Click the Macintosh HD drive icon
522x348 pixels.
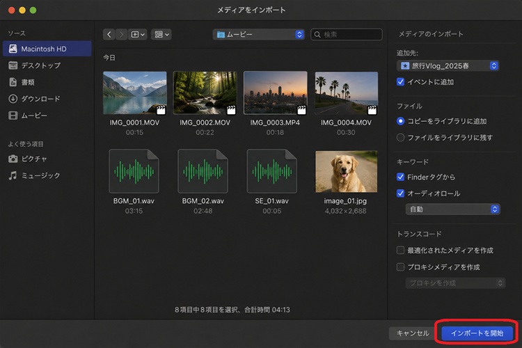click(13, 49)
